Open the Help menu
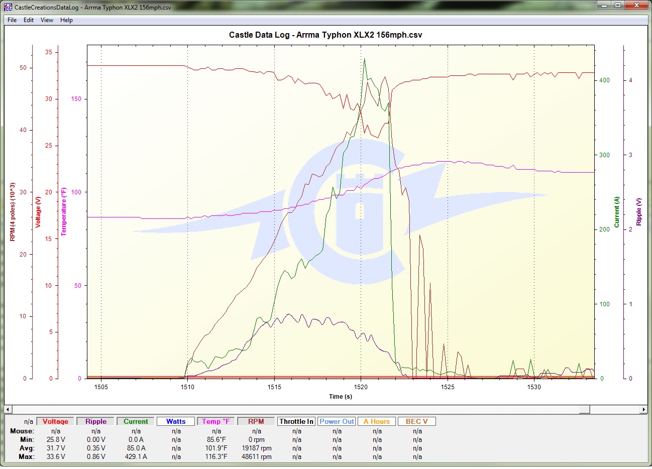This screenshot has width=652, height=469. click(x=66, y=20)
